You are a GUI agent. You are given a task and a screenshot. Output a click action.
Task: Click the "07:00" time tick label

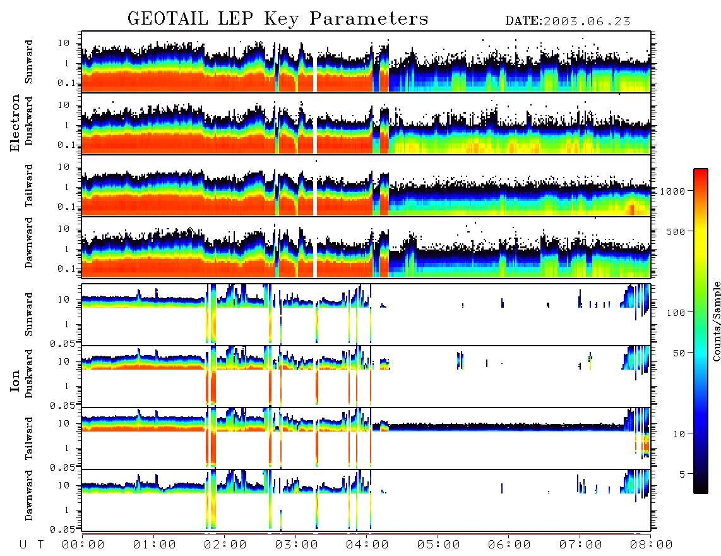tap(581, 545)
